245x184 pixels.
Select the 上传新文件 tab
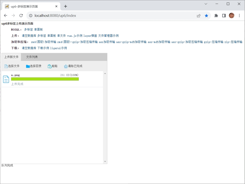12,57
